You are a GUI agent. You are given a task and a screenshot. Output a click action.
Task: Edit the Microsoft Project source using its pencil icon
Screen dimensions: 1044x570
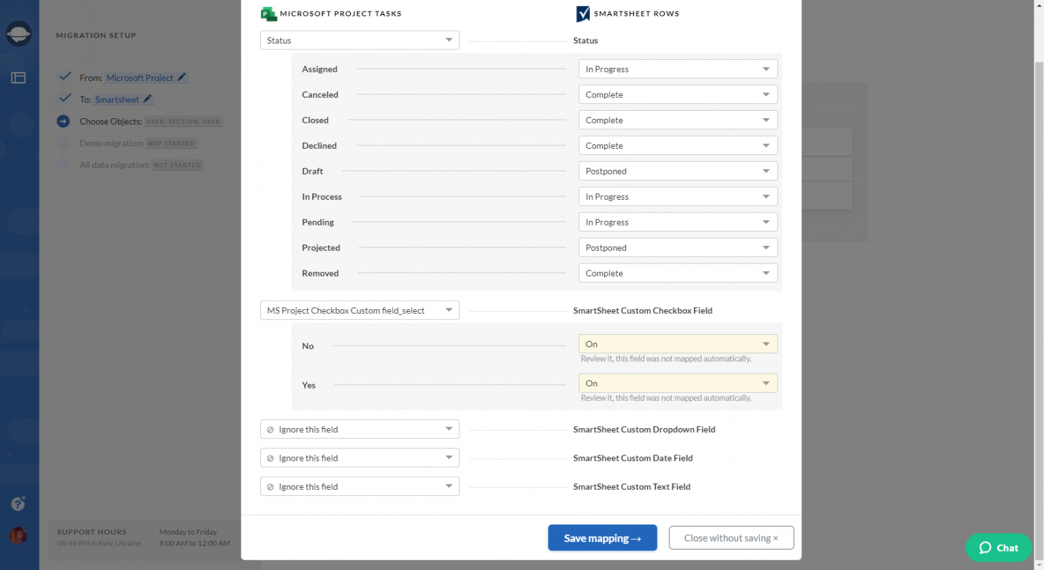pyautogui.click(x=180, y=77)
